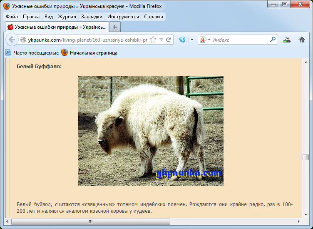This screenshot has width=313, height=229.
Task: Open the Инструменты menu
Action: (123, 17)
